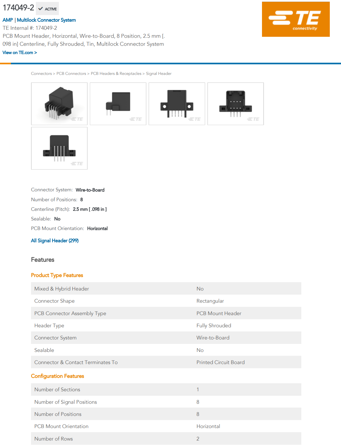Viewport: 341px width, 445px height.
Task: Click the Number of Signal Positions label
Action: [66, 402]
